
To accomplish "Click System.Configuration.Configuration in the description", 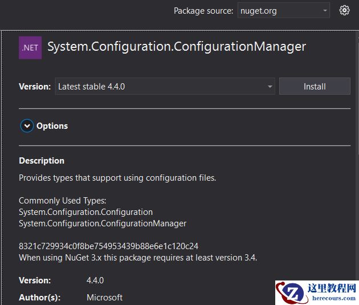I will point(85,212).
